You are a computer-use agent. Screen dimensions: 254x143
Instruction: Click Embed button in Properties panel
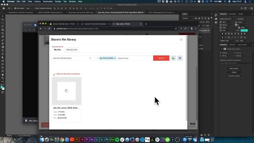(234, 72)
